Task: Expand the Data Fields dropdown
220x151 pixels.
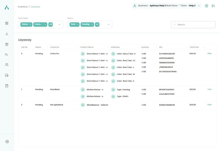Action: click(59, 24)
